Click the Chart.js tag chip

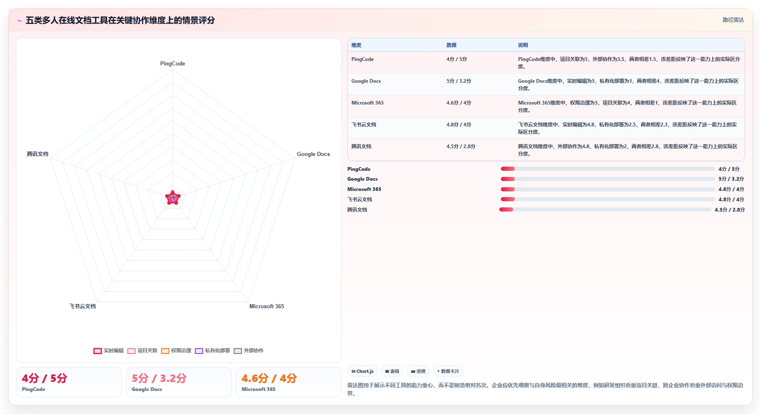363,371
